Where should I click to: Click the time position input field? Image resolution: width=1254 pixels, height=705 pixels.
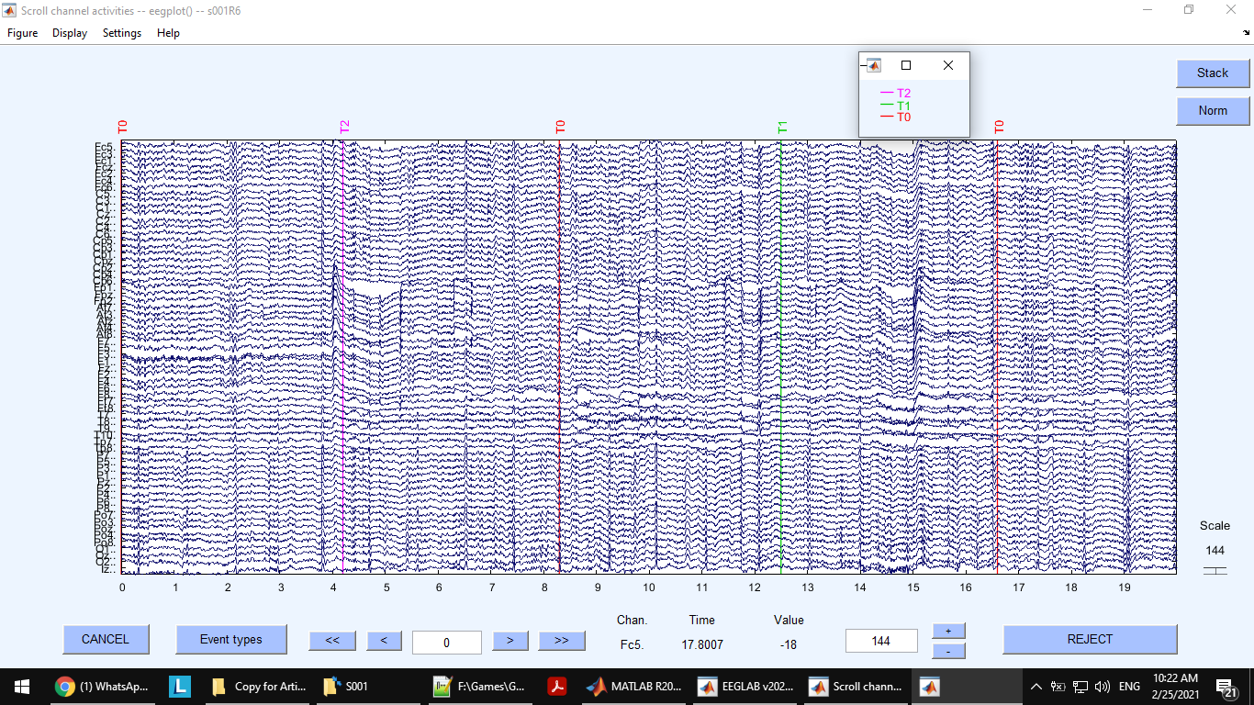(446, 642)
